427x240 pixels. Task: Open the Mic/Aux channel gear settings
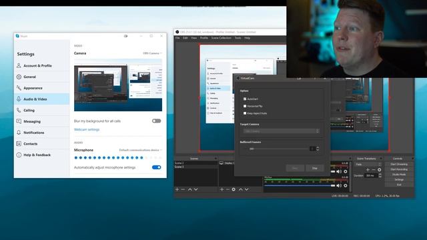tap(346, 185)
